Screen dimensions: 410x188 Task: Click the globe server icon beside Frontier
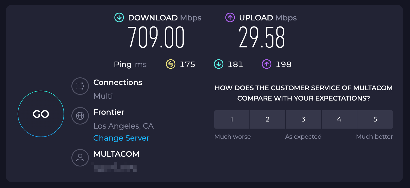[x=80, y=116]
